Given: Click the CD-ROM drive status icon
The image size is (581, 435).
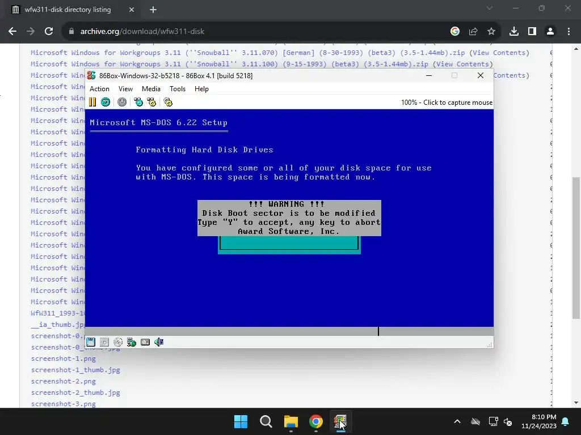Looking at the screenshot, I should (118, 342).
